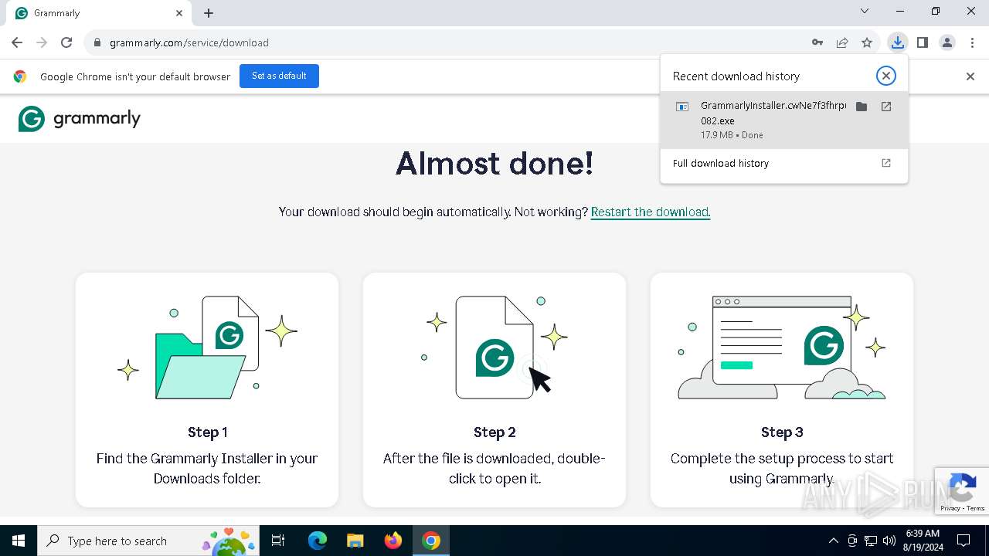
Task: Click the Step 1 folder illustration
Action: [207, 347]
